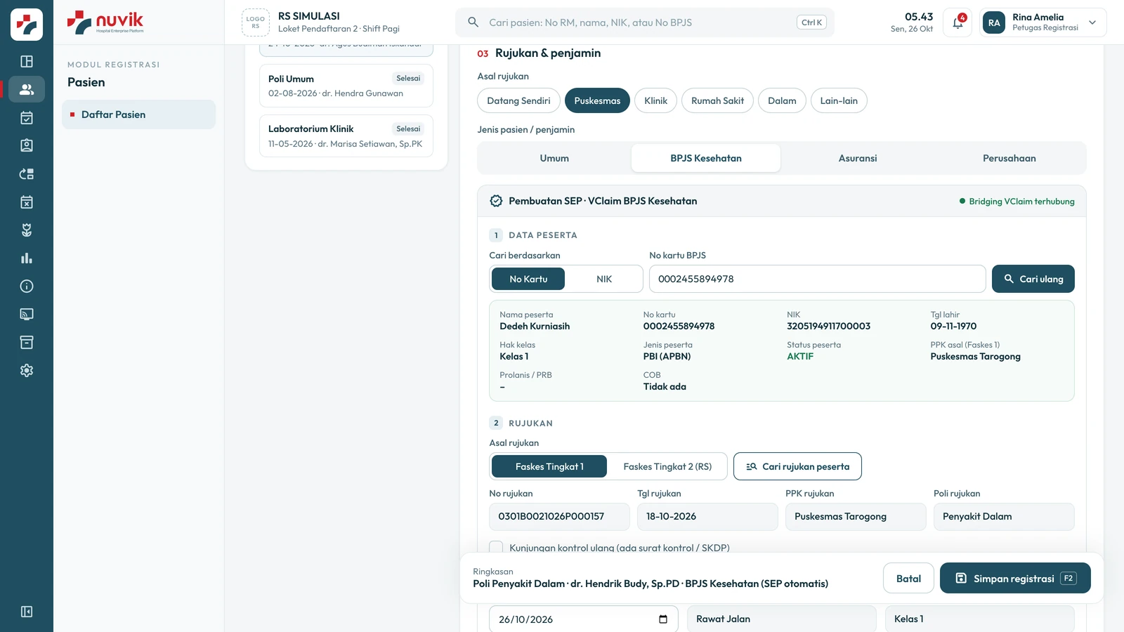Click Cari rujukan peserta button
The image size is (1124, 632).
tap(797, 466)
